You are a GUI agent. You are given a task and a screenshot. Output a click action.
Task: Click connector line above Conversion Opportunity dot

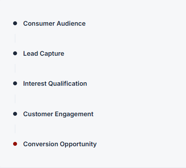tap(15, 129)
